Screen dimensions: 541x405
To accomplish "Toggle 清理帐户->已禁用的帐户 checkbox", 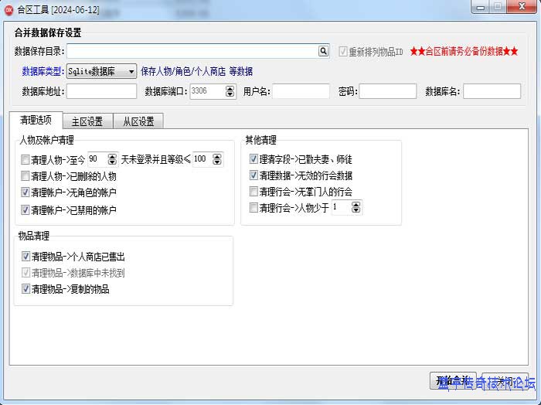I will pos(26,209).
